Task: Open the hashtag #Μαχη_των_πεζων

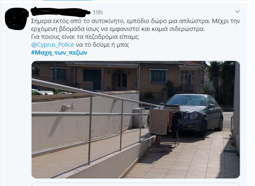Action: (59, 53)
